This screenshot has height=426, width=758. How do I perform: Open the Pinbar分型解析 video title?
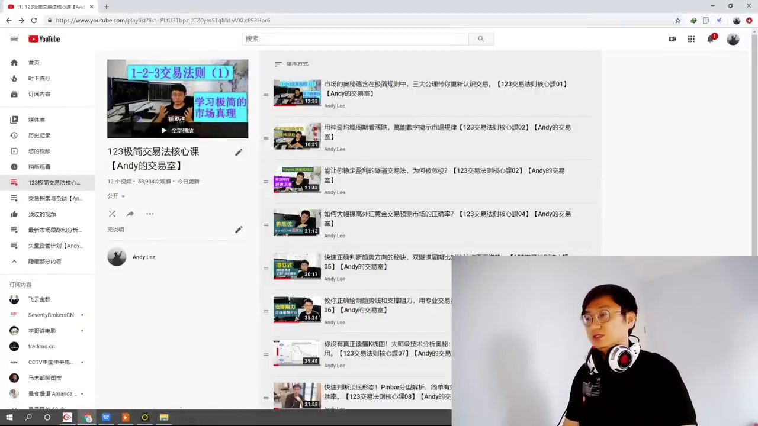tap(387, 392)
